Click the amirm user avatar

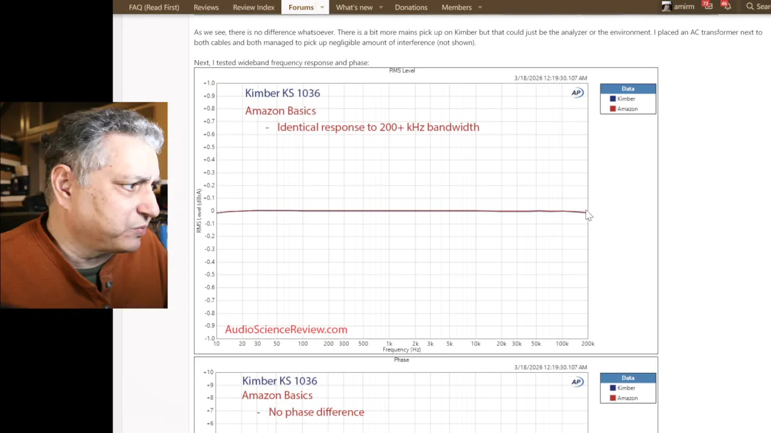[666, 7]
